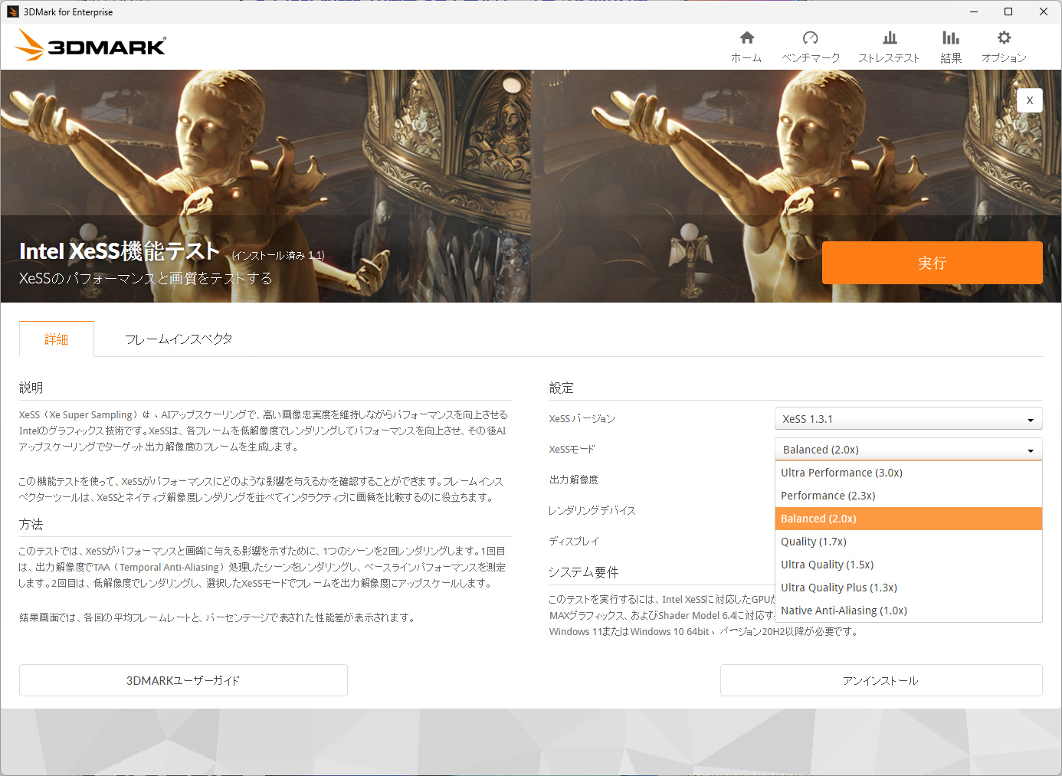This screenshot has width=1062, height=776.
Task: Open the ベンチマーク gauge icon
Action: [811, 38]
